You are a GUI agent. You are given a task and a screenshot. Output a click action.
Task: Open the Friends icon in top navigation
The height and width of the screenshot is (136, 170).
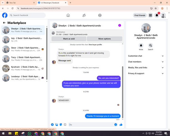tap(84, 15)
